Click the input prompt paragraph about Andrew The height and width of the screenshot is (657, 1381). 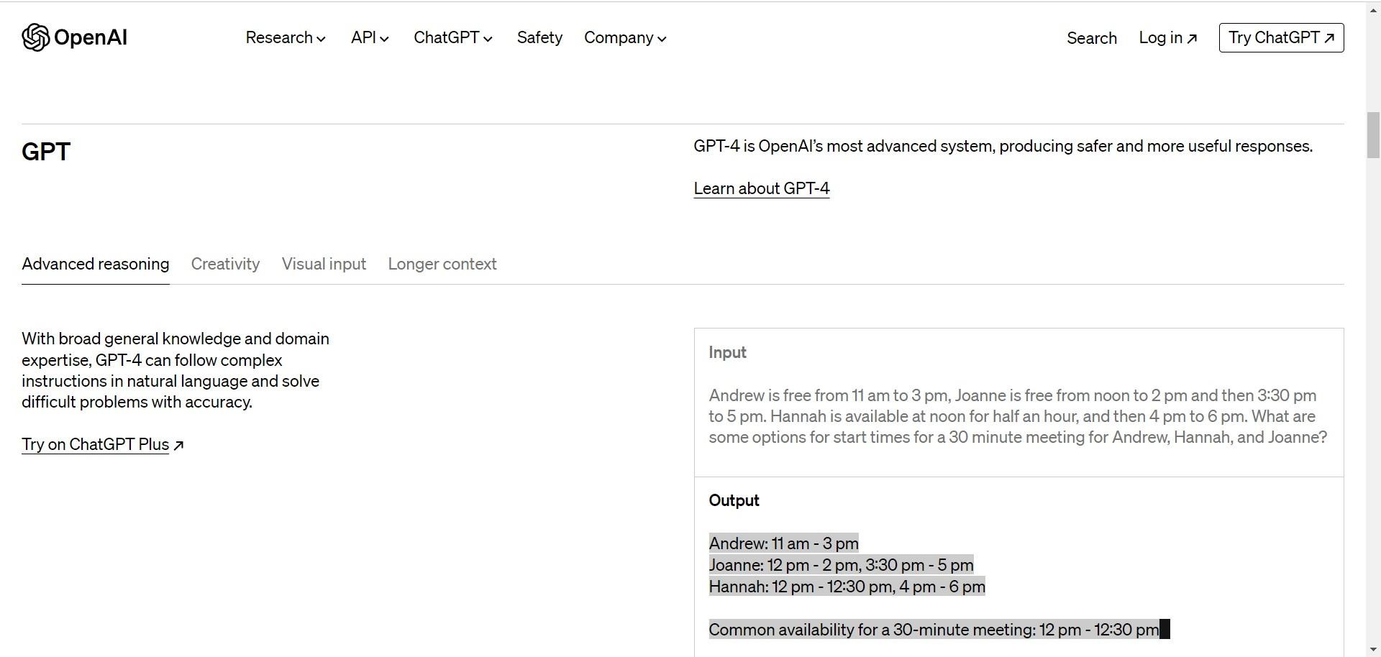(x=1018, y=416)
